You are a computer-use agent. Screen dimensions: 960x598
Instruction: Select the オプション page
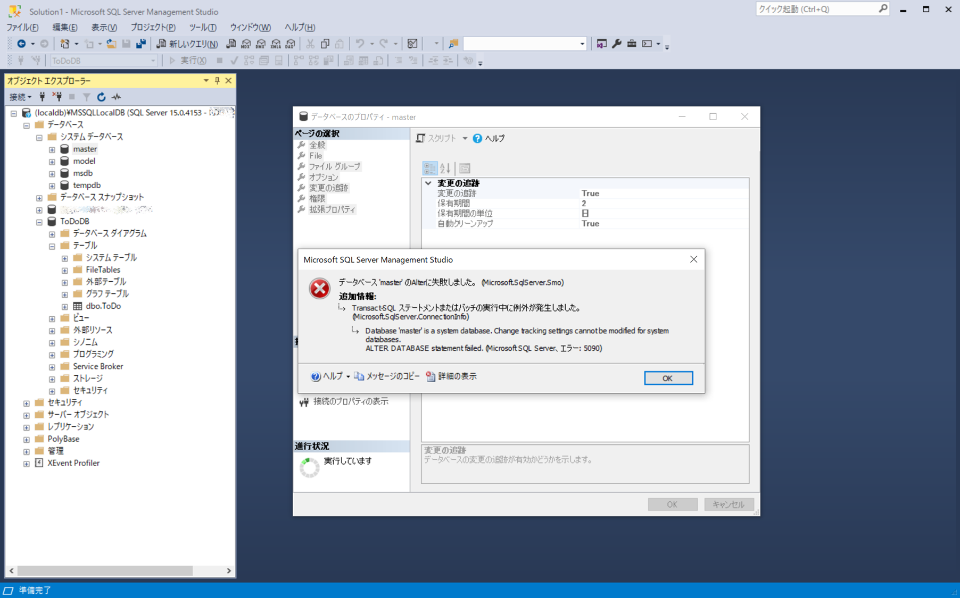(324, 177)
